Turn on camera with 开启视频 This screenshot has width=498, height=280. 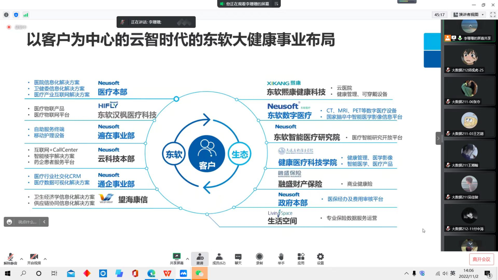click(x=34, y=259)
